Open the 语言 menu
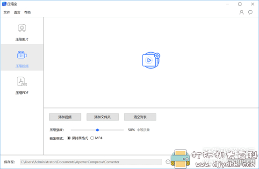259x169 pixels. (x=17, y=13)
